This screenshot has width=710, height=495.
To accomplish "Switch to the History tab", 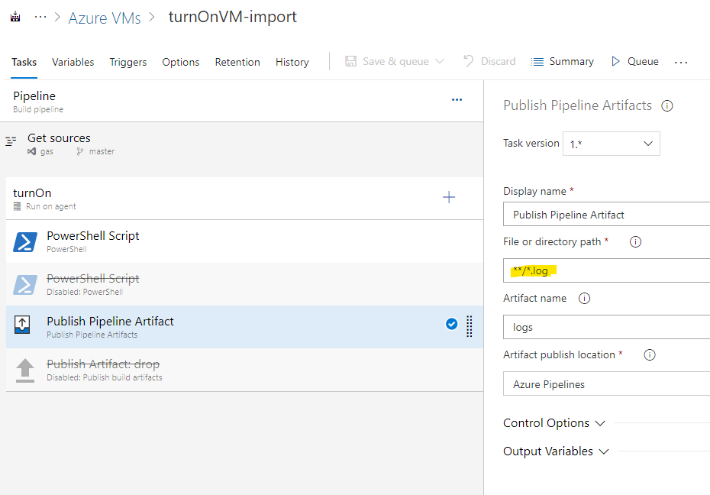I will (292, 62).
